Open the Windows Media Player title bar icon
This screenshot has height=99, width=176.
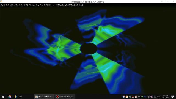click(1, 1)
